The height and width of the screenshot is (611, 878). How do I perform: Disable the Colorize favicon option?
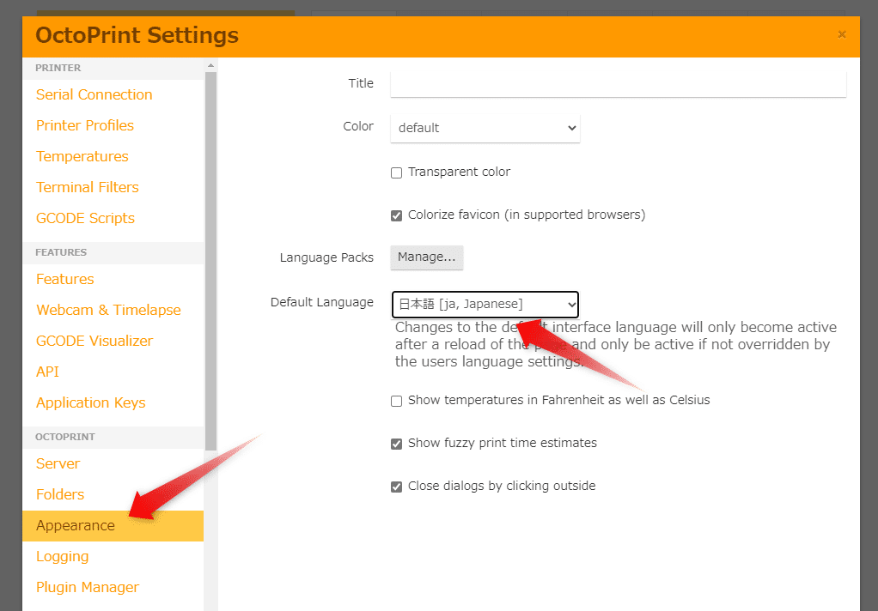pyautogui.click(x=396, y=215)
